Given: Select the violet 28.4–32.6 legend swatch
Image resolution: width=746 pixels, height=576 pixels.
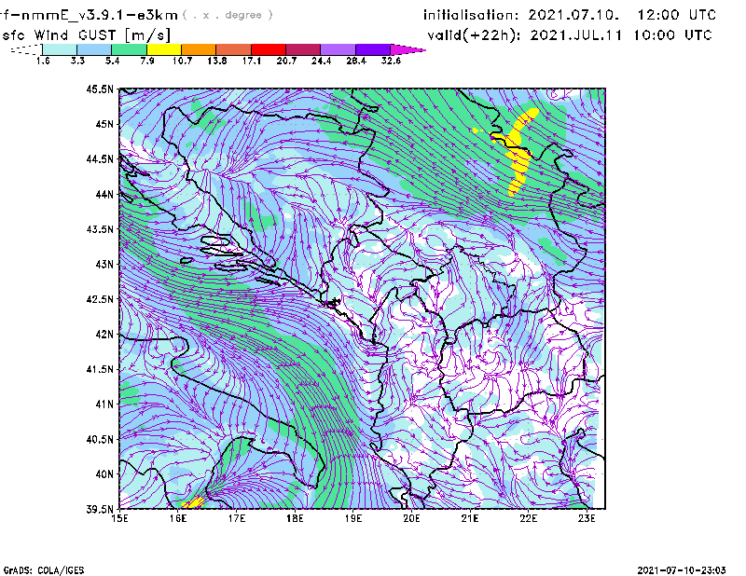Looking at the screenshot, I should pos(373,49).
